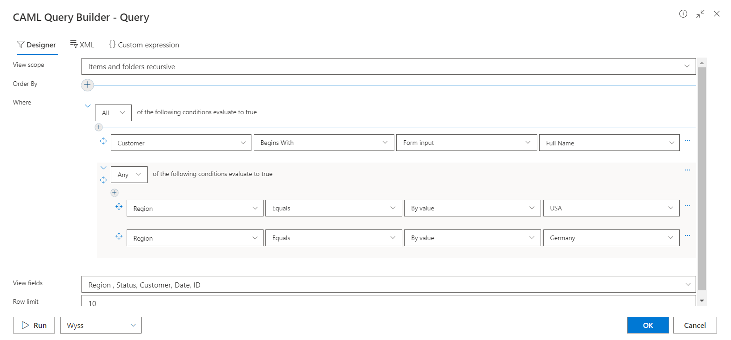731x340 pixels.
Task: Grab move handle of the Any group
Action: click(x=103, y=180)
